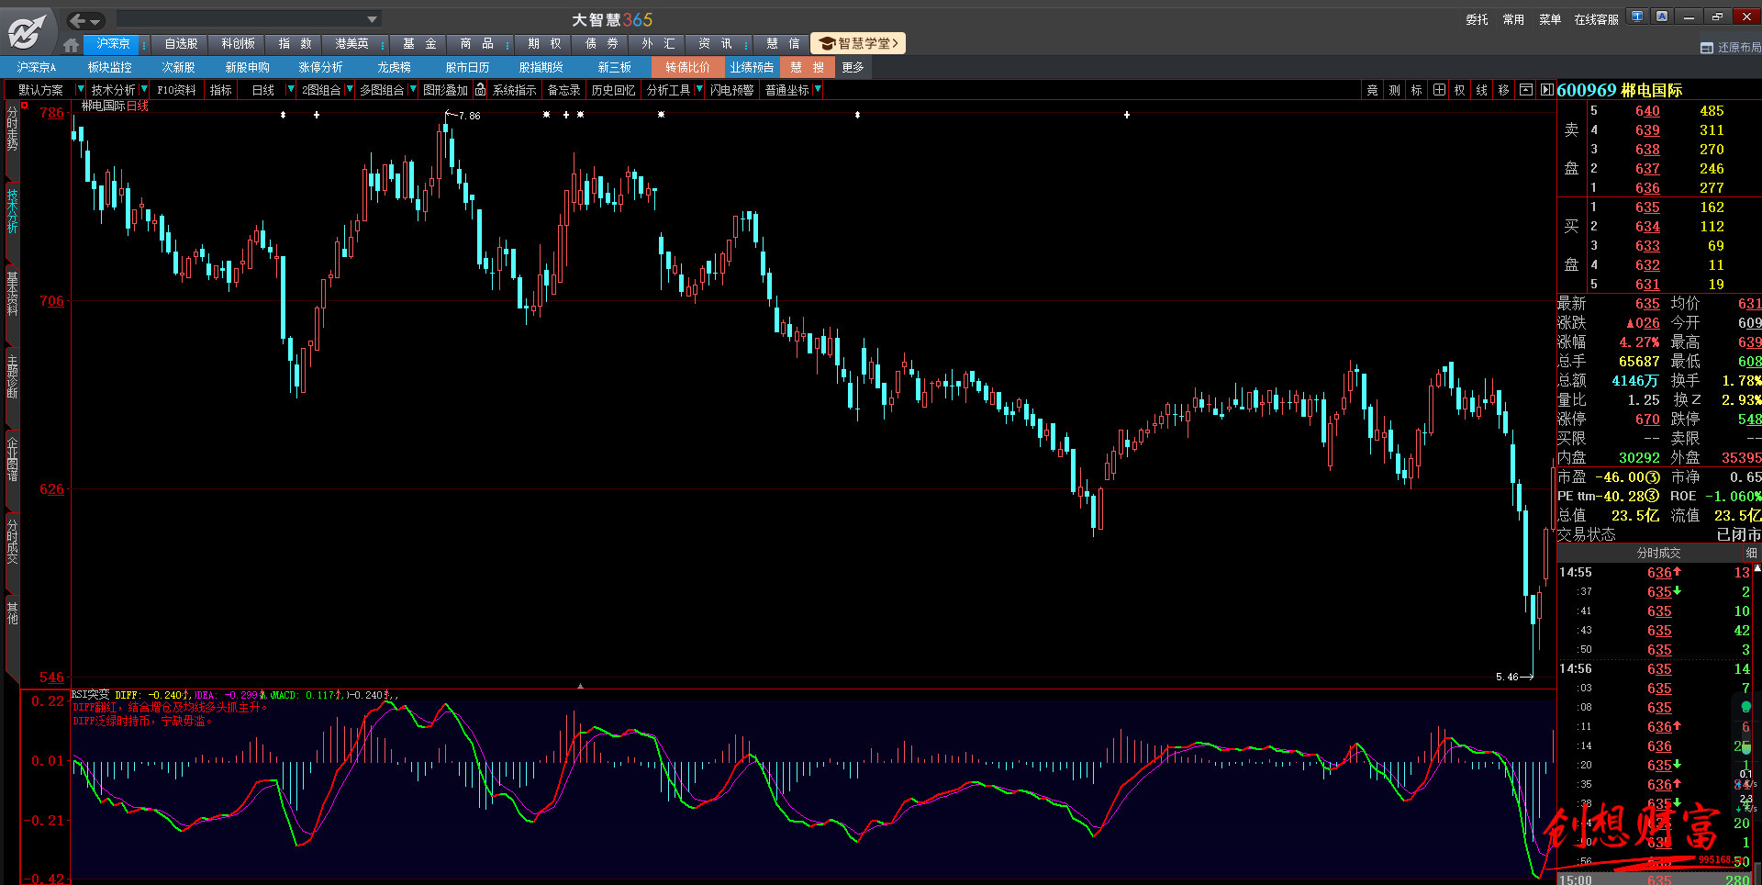Open the 2图组合 dropdown arrow
This screenshot has height=885, width=1762.
(350, 89)
